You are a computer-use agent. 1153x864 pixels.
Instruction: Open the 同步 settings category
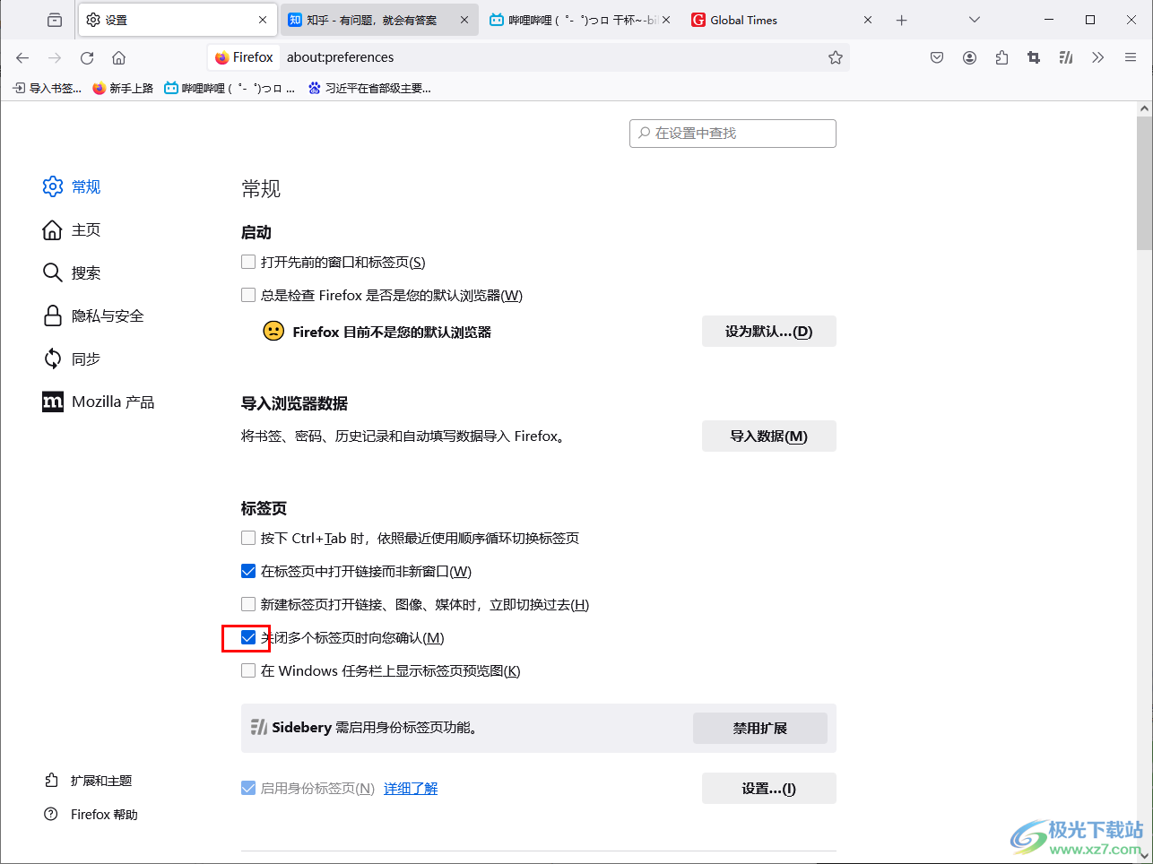click(72, 359)
